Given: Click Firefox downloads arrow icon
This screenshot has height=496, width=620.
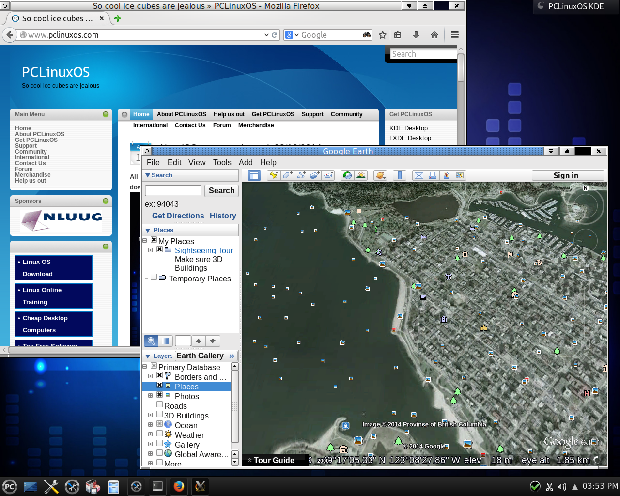Looking at the screenshot, I should [416, 35].
